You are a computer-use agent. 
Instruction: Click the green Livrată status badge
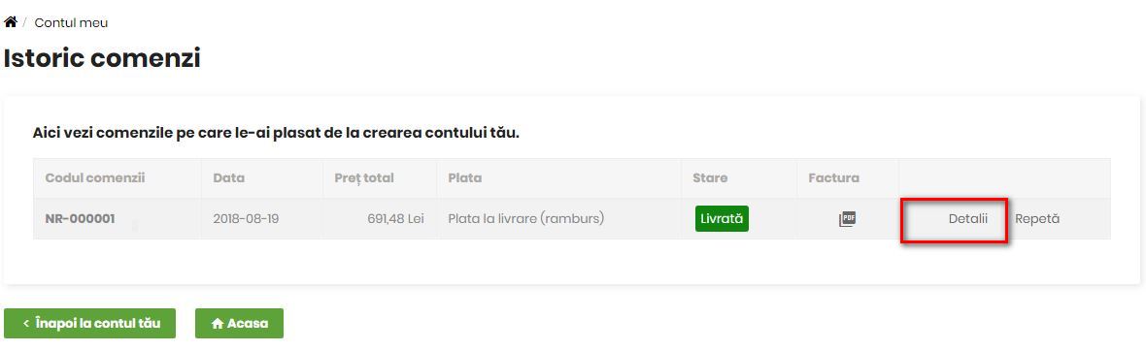coord(722,218)
